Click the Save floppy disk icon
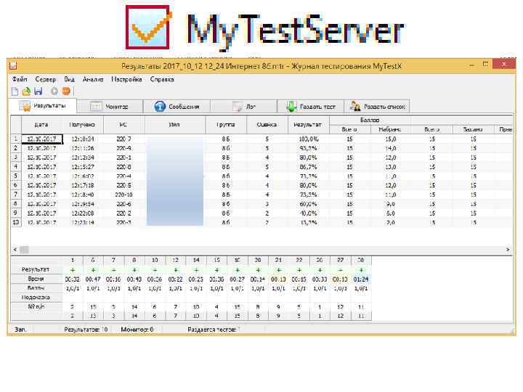 (x=38, y=91)
